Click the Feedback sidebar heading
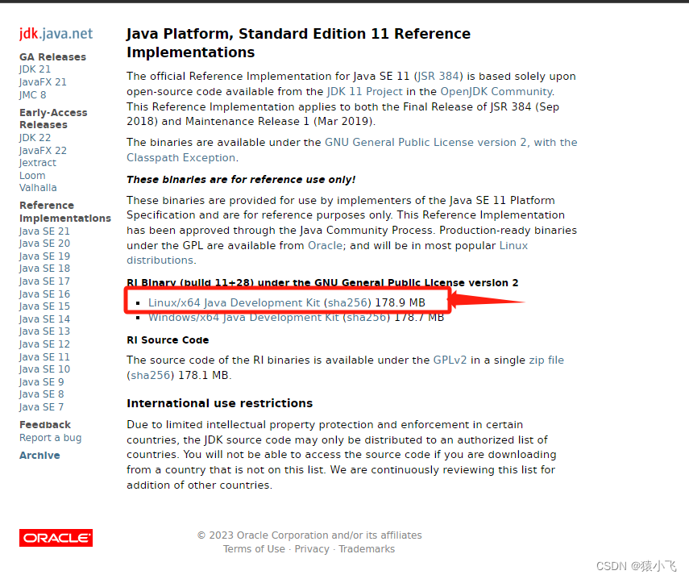 (x=45, y=425)
